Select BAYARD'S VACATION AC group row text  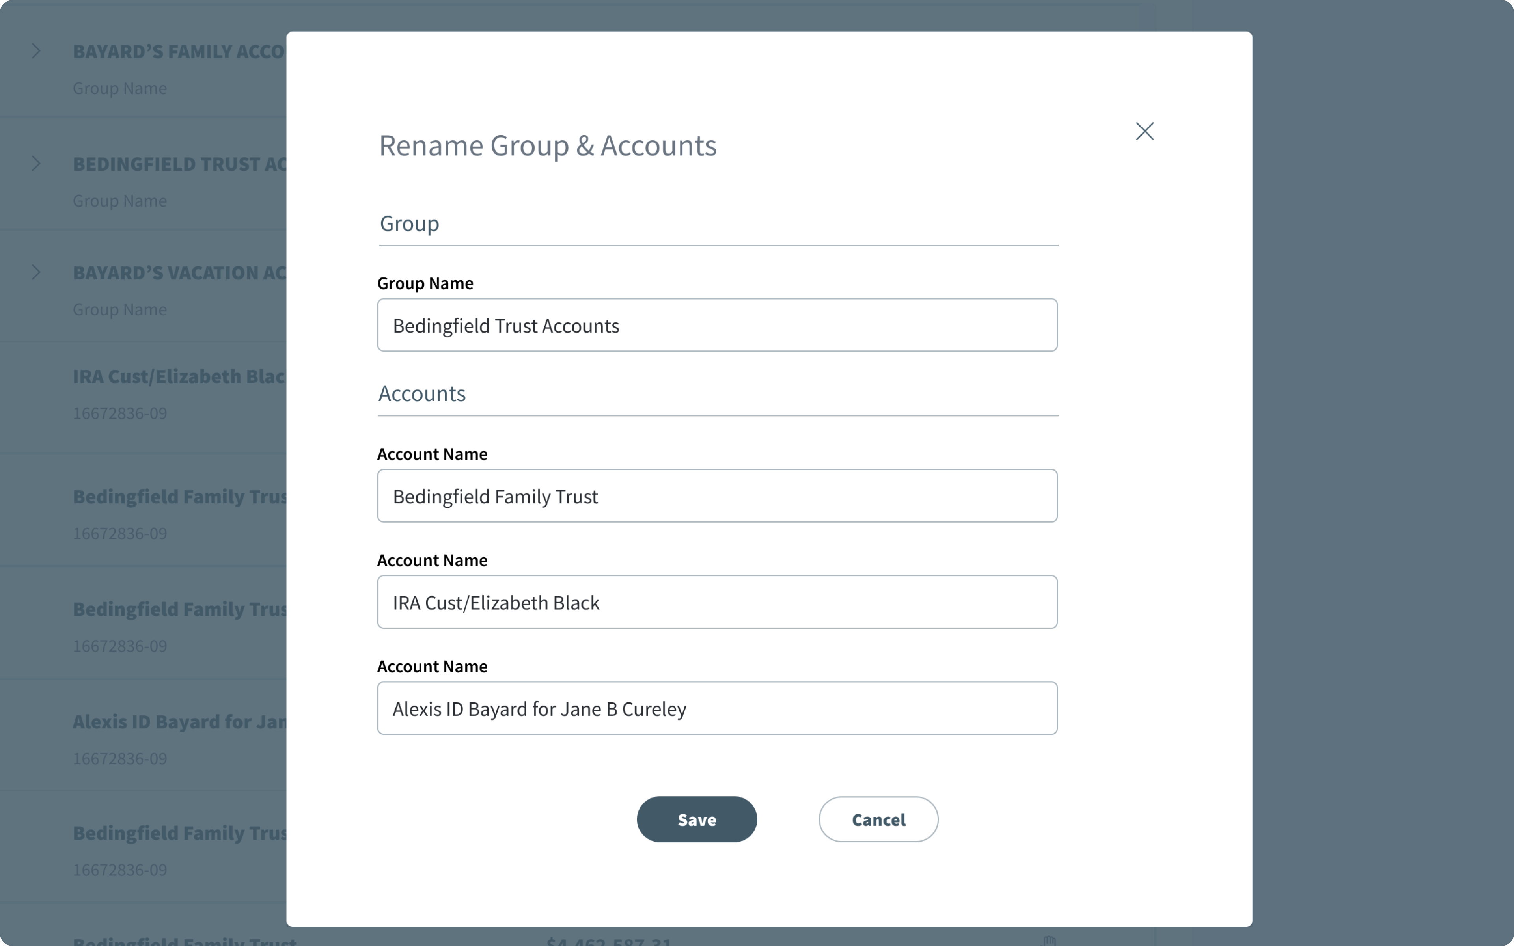coord(179,273)
